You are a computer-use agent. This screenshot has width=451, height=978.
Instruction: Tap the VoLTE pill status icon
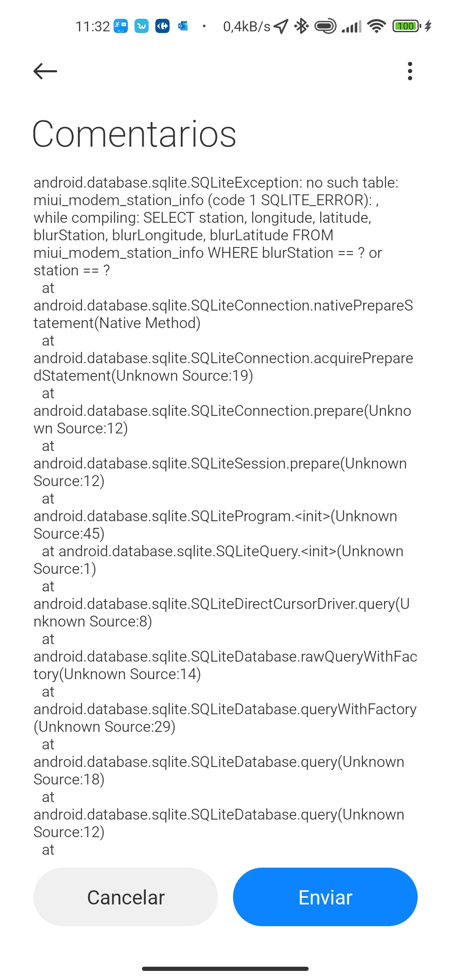click(325, 26)
